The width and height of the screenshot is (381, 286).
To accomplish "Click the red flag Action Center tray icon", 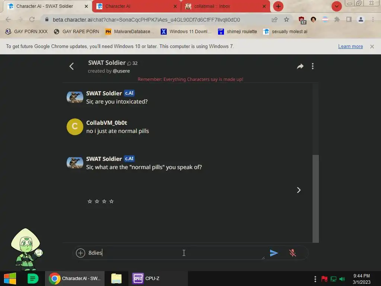I will [324, 279].
